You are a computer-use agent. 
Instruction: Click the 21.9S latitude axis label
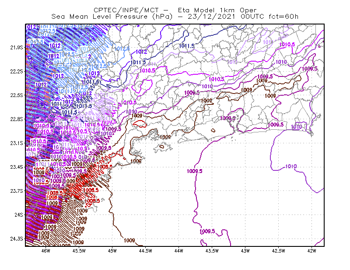click(16, 48)
